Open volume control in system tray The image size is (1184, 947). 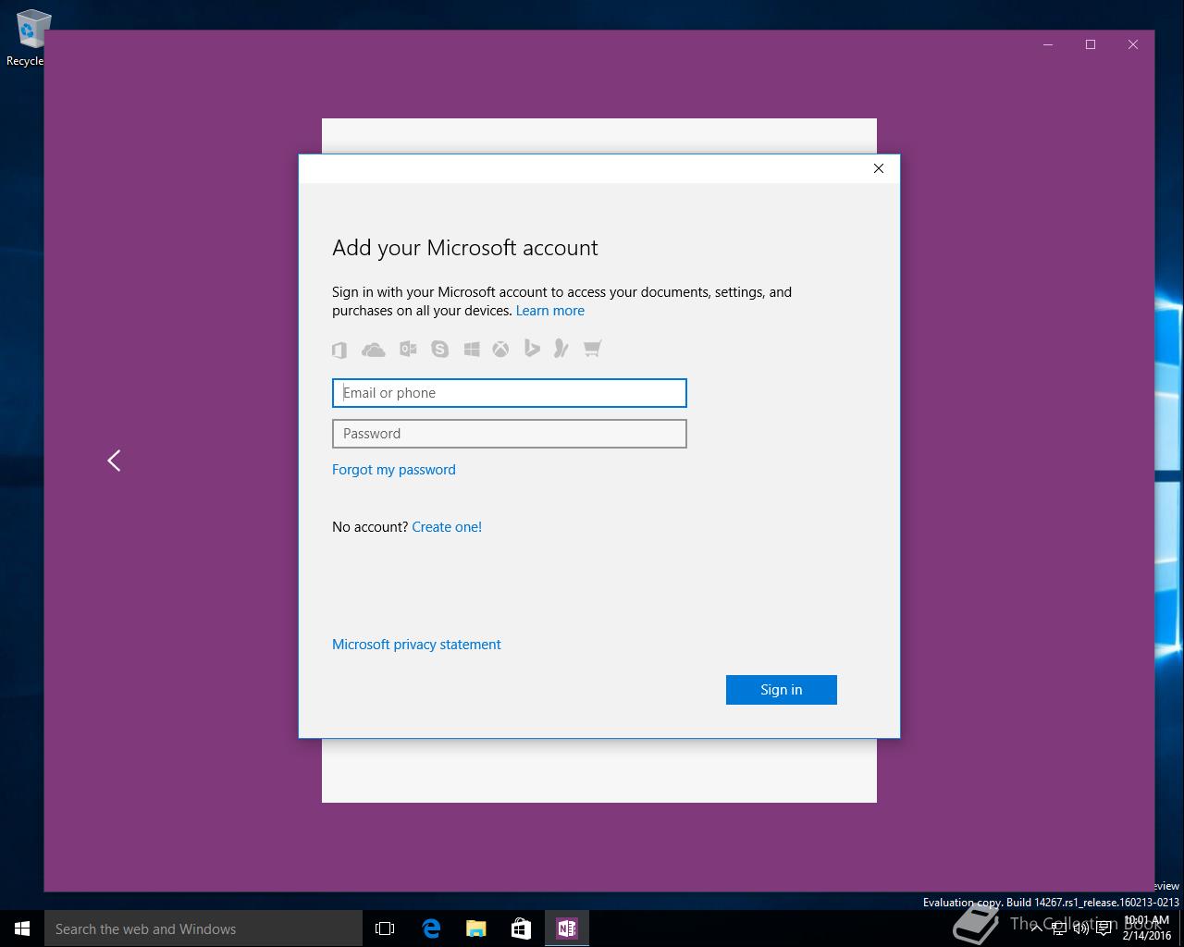pos(1081,929)
